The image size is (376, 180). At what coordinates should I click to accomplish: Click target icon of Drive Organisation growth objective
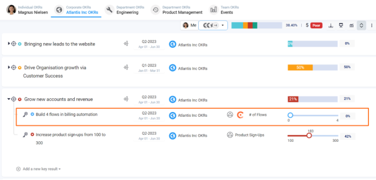click(x=14, y=68)
